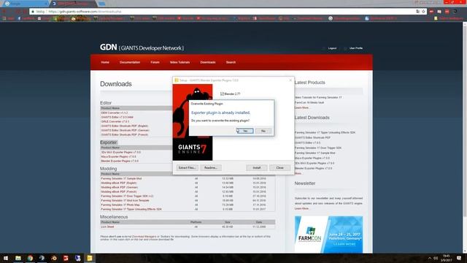Download Blender Exporter Plugins v7.0.0 in Exporter table
The width and height of the screenshot is (467, 263).
[x=120, y=161]
